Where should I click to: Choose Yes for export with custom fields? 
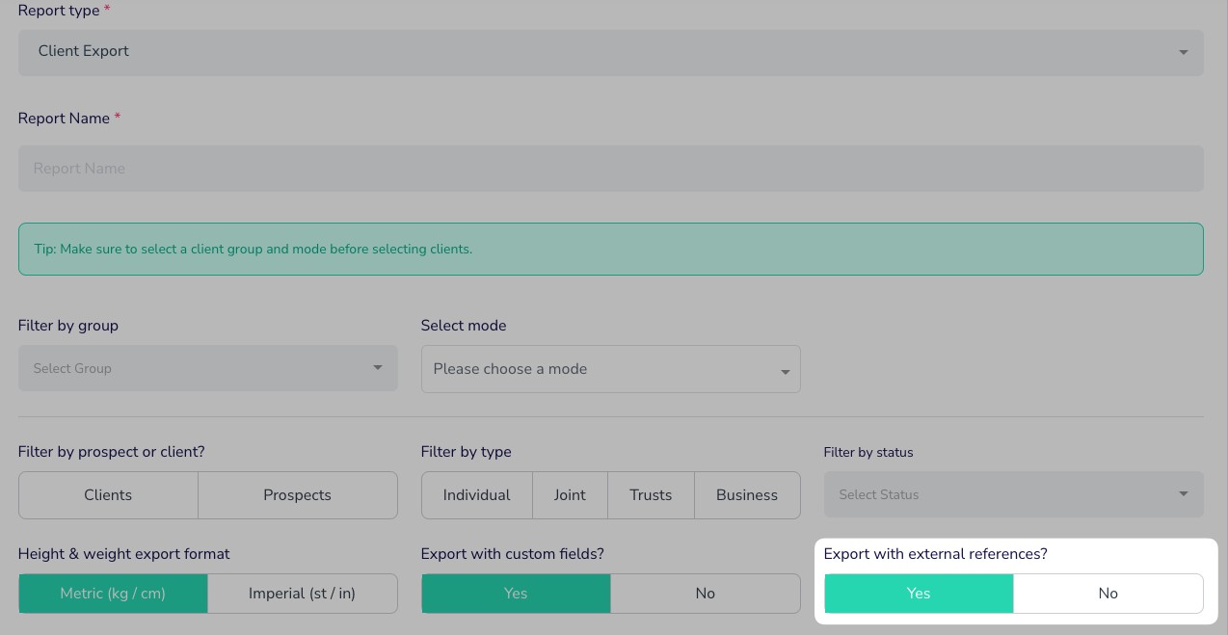click(x=516, y=594)
